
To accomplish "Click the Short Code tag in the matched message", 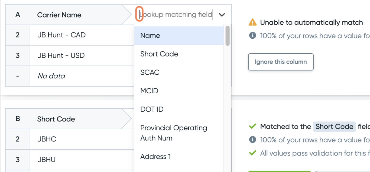I will pyautogui.click(x=334, y=127).
